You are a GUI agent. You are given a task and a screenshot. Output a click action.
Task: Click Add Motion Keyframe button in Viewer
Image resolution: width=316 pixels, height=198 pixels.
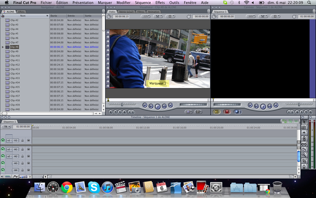click(x=120, y=112)
